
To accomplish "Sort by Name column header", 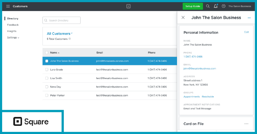I will coord(55,53).
